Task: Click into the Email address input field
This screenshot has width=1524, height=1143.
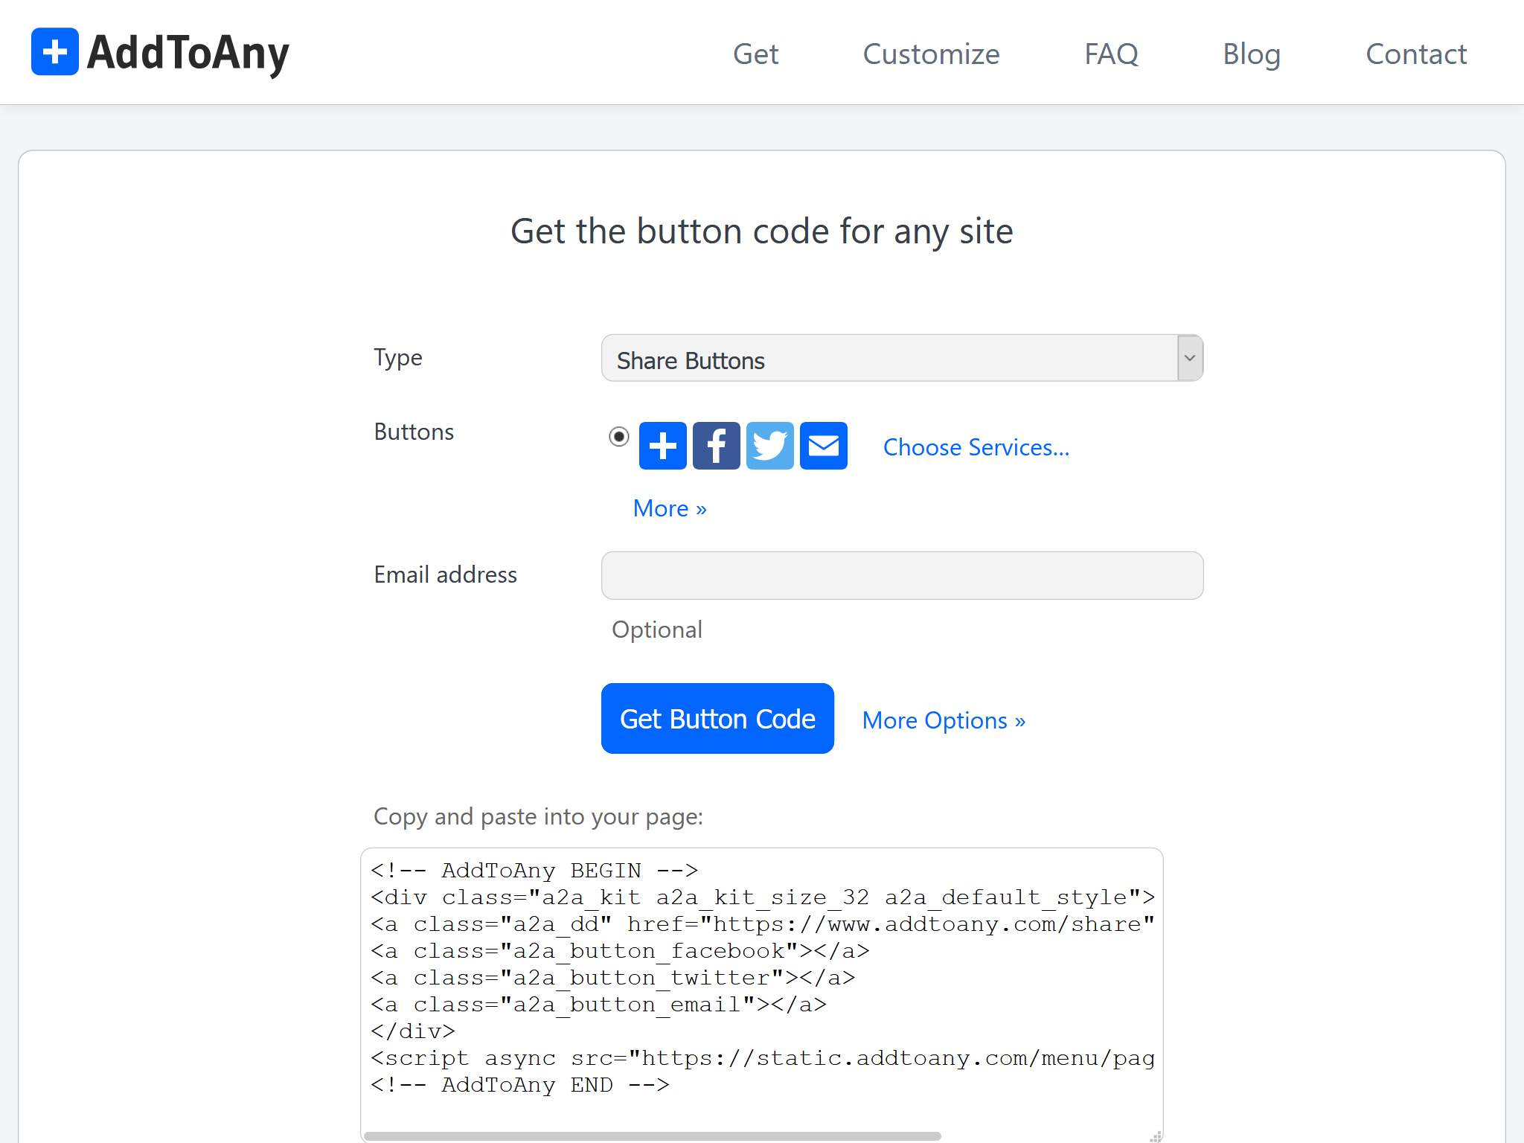Action: pyautogui.click(x=903, y=574)
